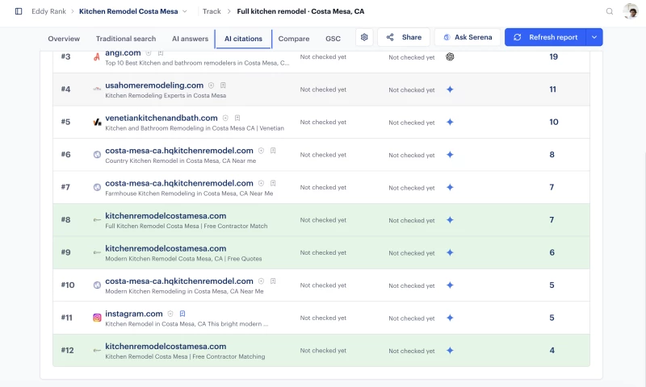Click the Gemini sparkle icon in row #5
This screenshot has width=646, height=387.
450,122
